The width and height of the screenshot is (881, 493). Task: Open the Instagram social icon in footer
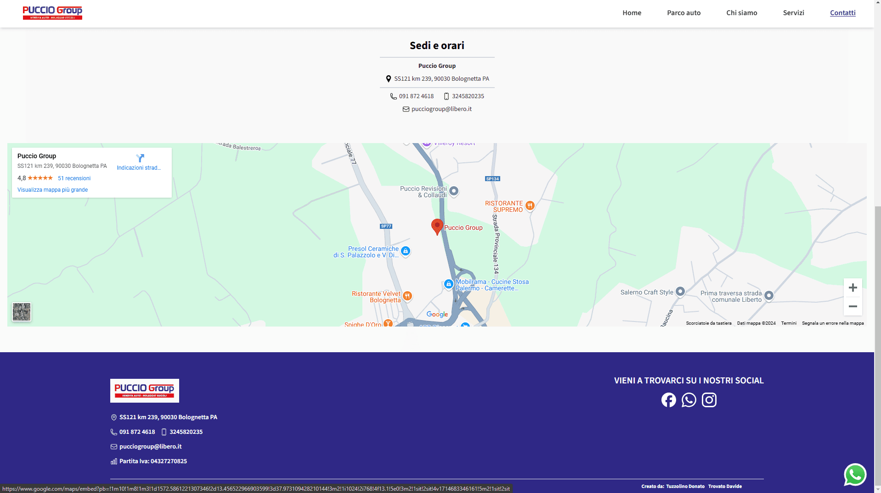[709, 400]
